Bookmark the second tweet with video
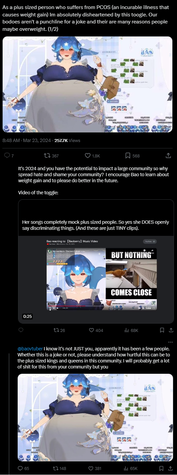 pyautogui.click(x=162, y=330)
